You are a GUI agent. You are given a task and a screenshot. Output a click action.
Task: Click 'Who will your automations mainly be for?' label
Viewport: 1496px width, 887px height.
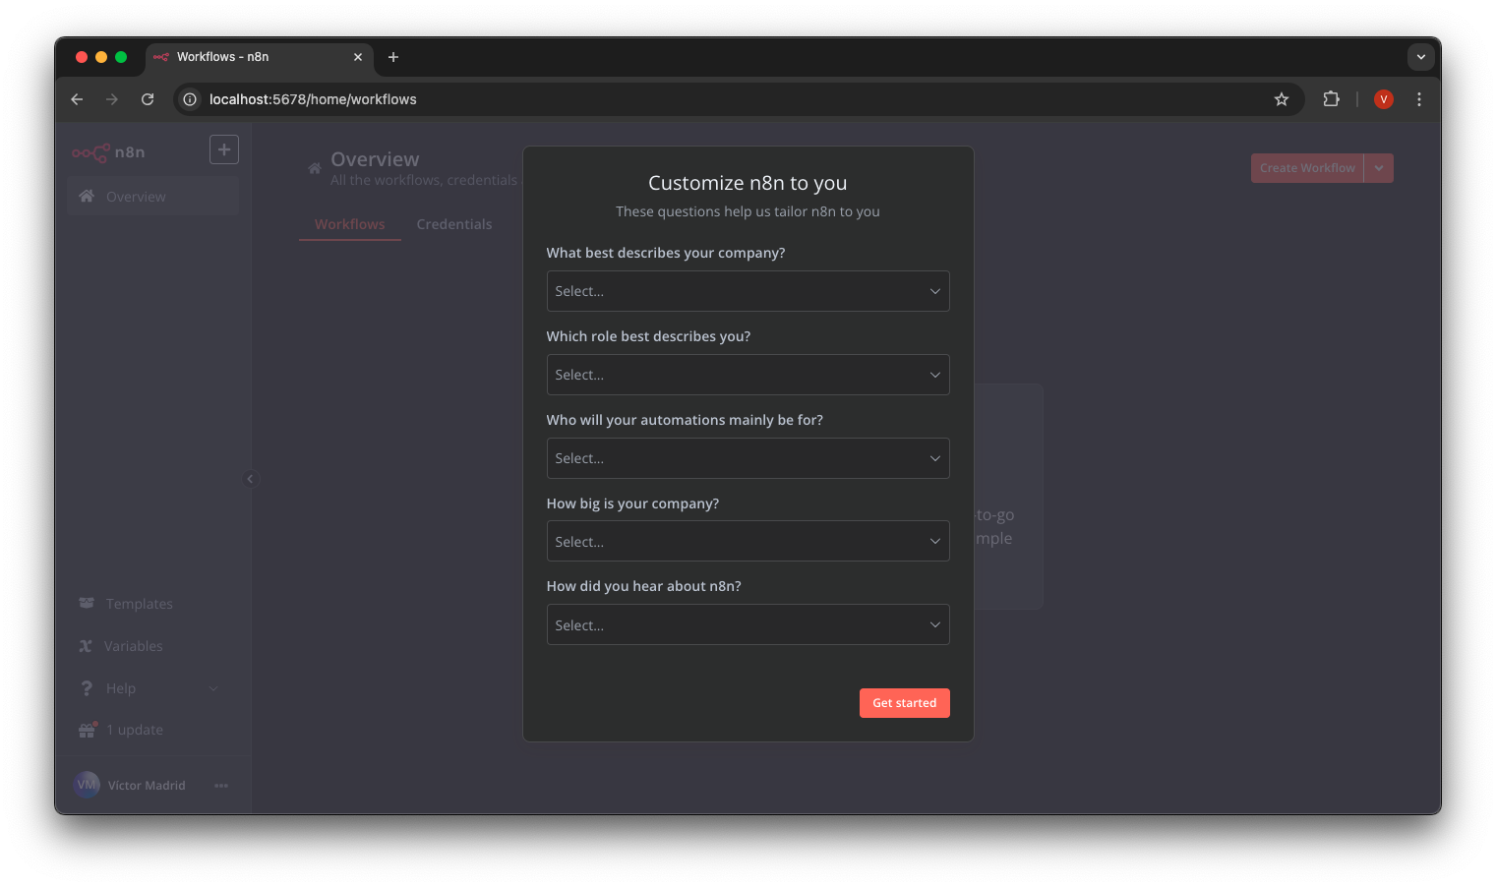coord(685,420)
